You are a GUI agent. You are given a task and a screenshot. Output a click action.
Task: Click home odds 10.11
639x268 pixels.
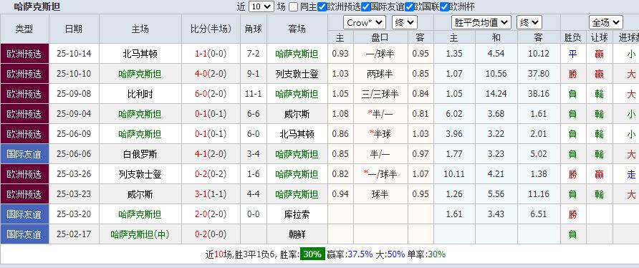(454, 175)
